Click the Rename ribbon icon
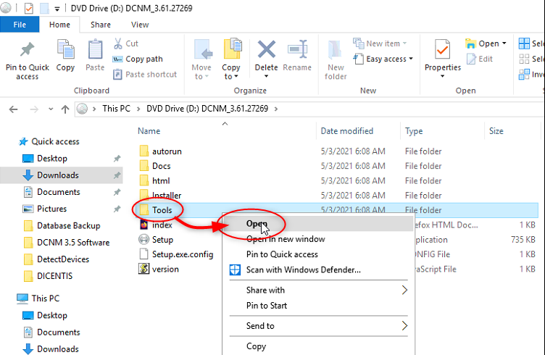The height and width of the screenshot is (355, 545). [x=297, y=49]
